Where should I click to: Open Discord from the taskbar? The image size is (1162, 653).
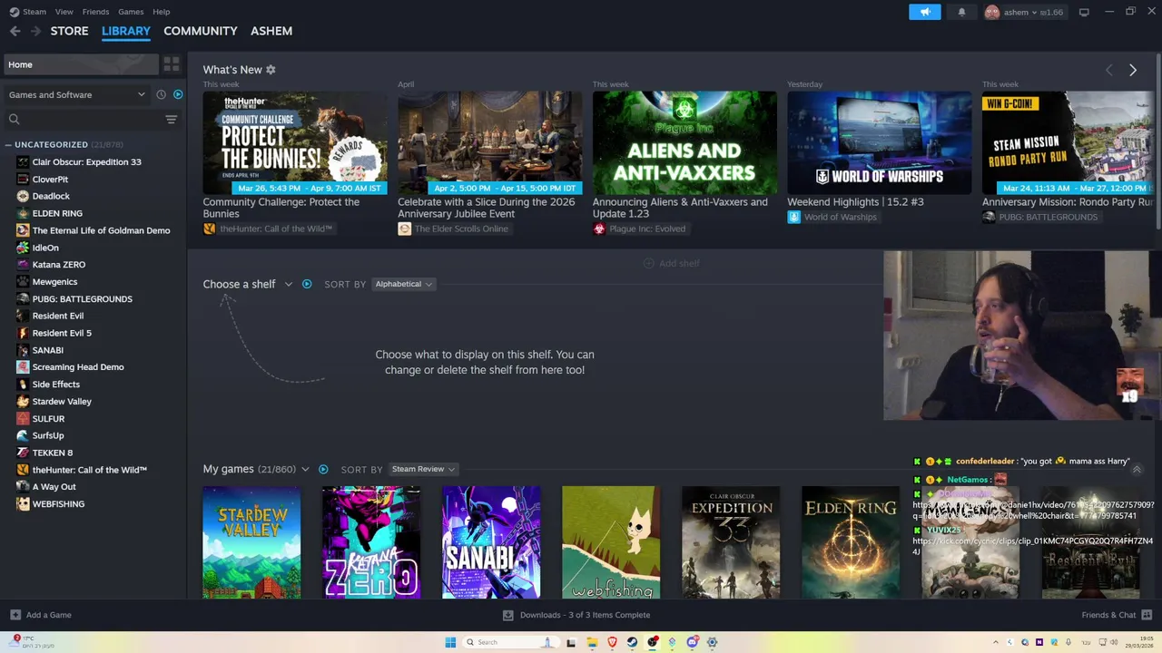coord(692,642)
